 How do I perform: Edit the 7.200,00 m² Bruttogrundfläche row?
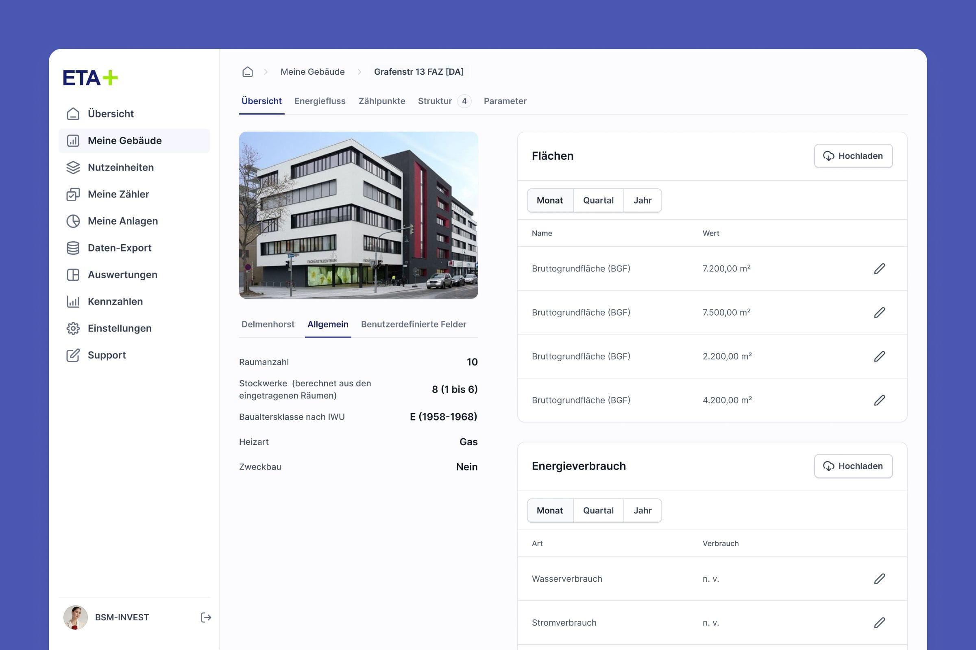(x=879, y=269)
